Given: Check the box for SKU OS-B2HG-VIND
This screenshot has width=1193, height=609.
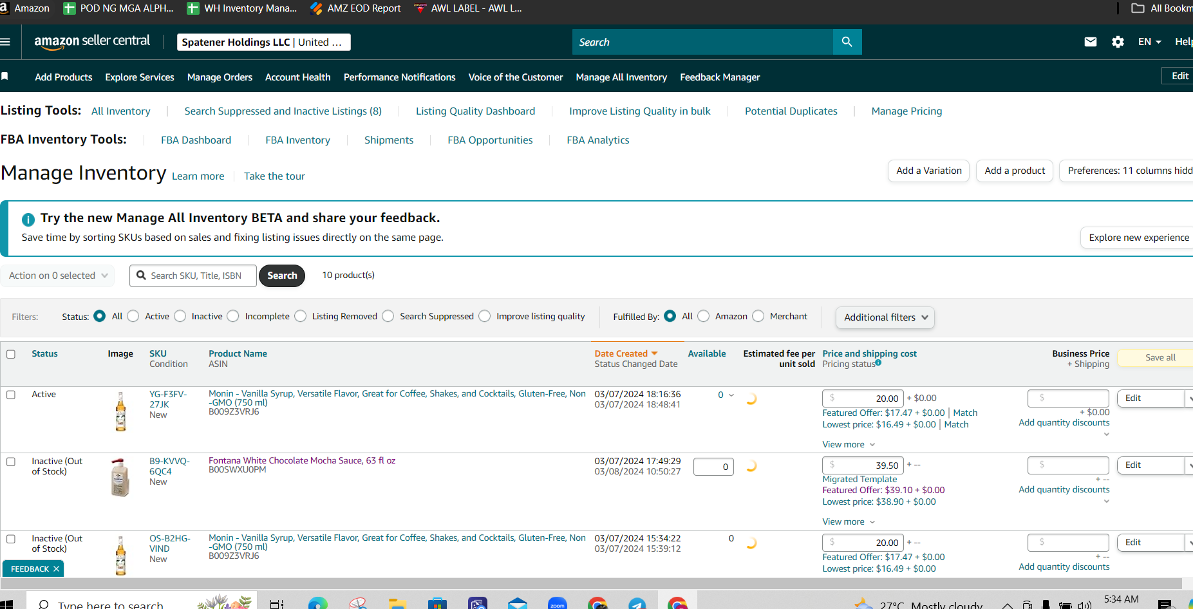Looking at the screenshot, I should 11,539.
